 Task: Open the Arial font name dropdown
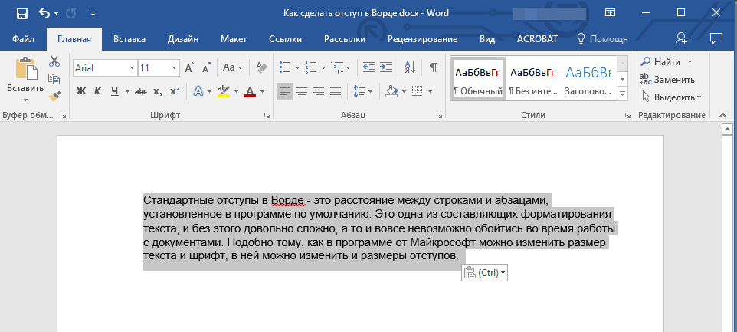click(x=133, y=68)
